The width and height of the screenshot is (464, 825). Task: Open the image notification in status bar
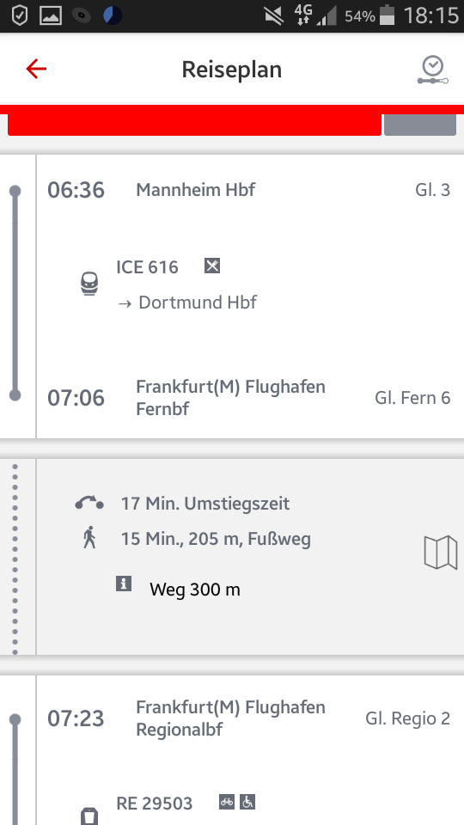tap(51, 15)
